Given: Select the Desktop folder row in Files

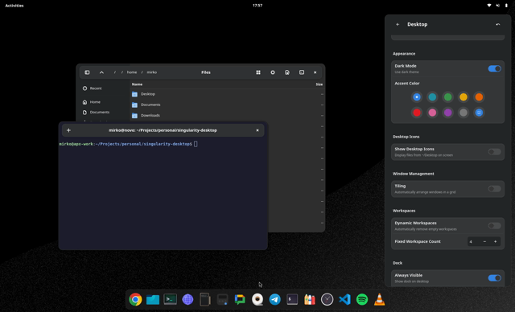Looking at the screenshot, I should pos(227,94).
